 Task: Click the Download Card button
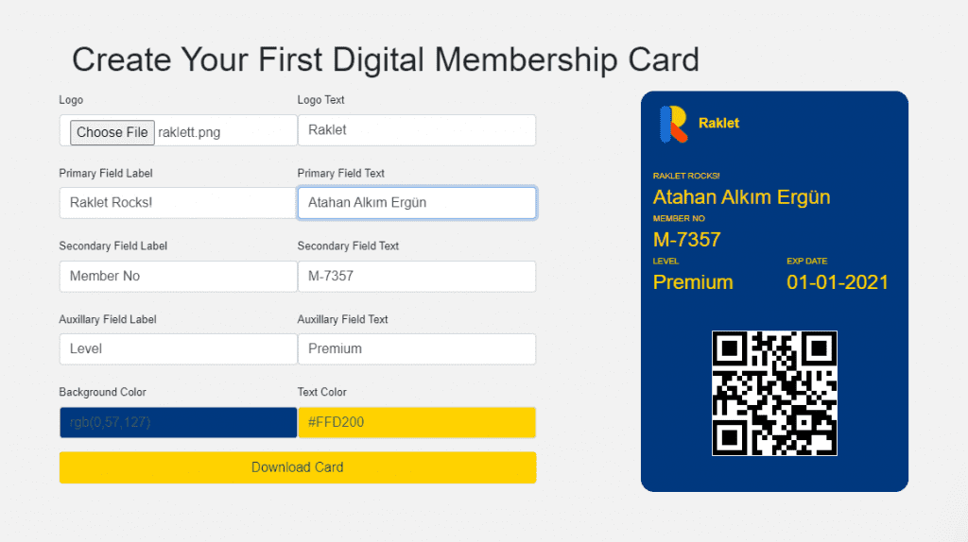pyautogui.click(x=298, y=467)
